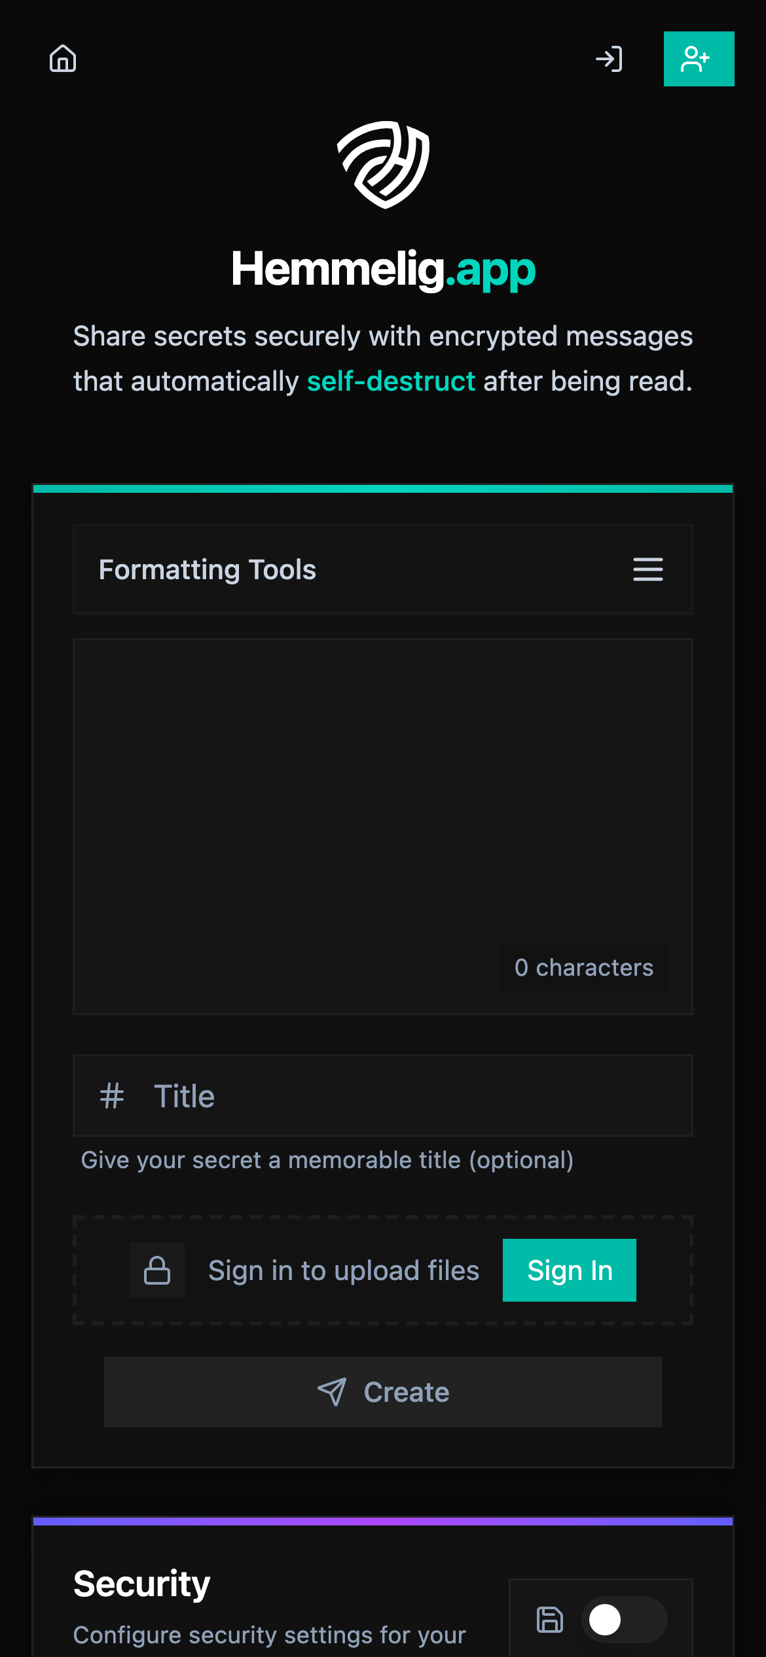Go to the home page icon

click(x=63, y=59)
